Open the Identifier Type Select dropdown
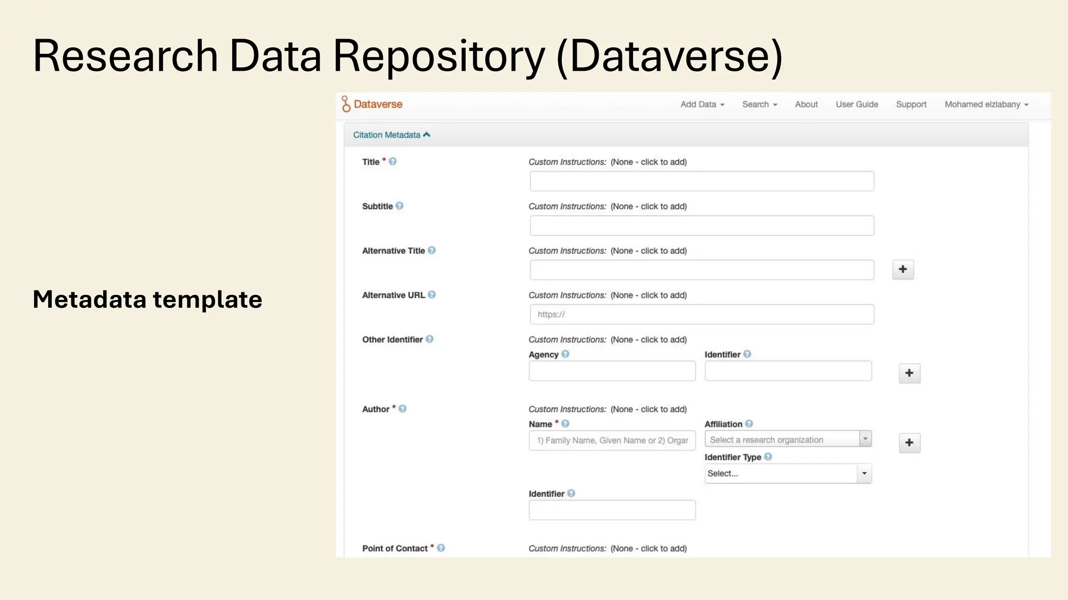This screenshot has width=1068, height=600. coord(788,473)
